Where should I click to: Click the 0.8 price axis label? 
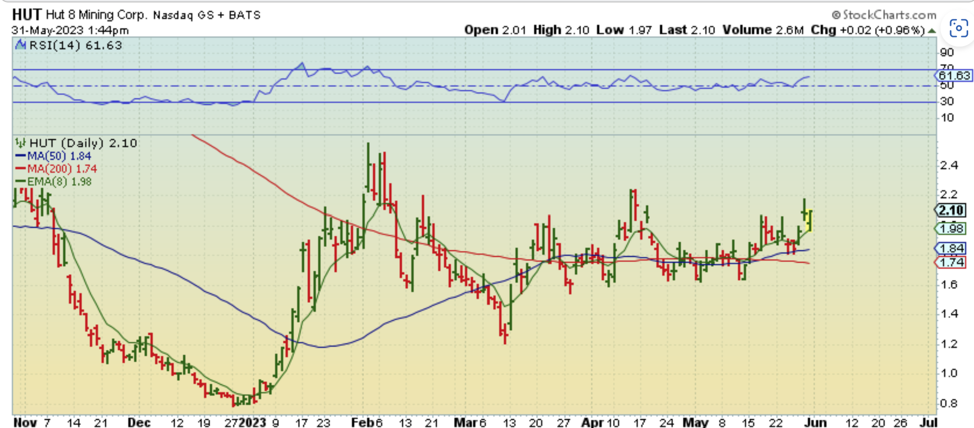tap(949, 403)
